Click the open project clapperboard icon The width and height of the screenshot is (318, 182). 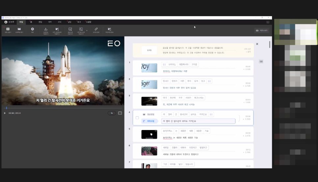coord(19,29)
